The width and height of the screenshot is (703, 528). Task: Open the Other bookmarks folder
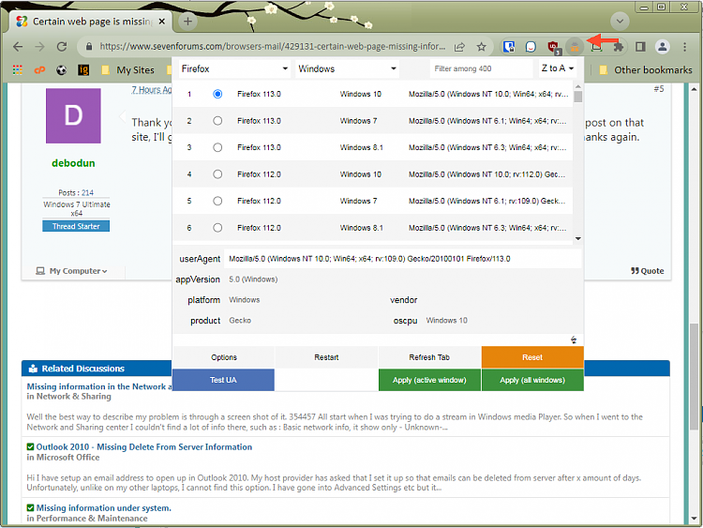tap(646, 70)
